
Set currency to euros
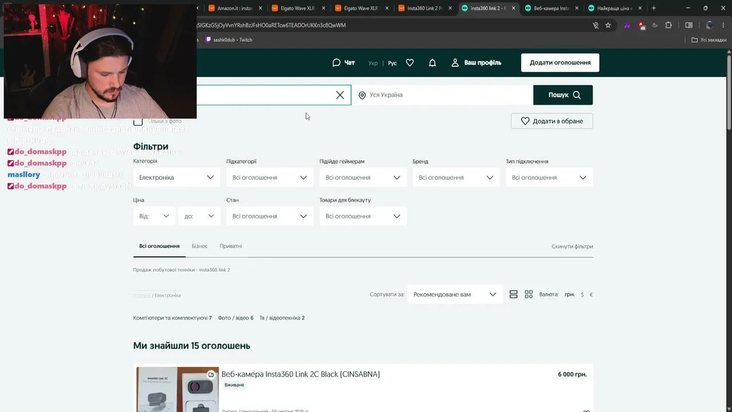coord(591,295)
